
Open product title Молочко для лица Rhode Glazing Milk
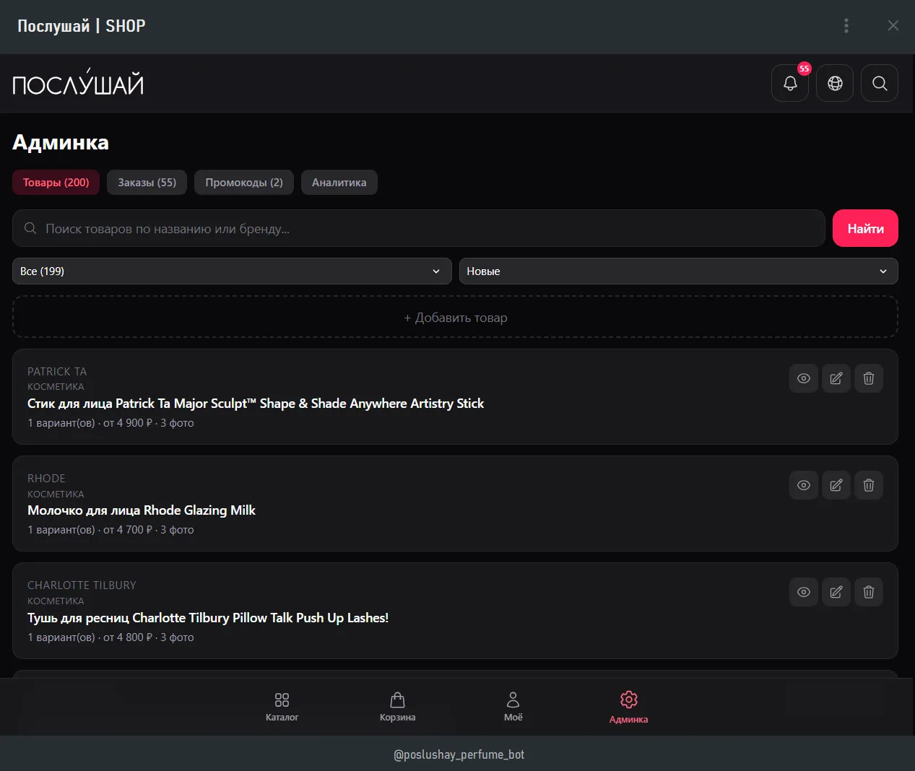point(142,510)
